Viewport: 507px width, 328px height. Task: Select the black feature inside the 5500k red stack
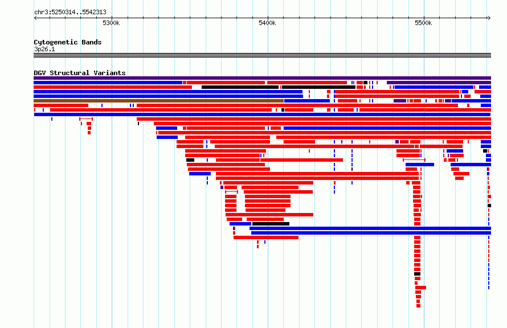point(417,274)
